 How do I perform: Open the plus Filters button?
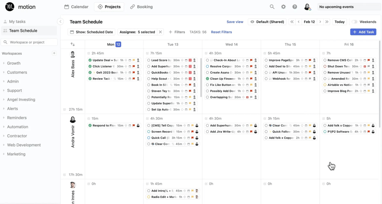(x=177, y=32)
